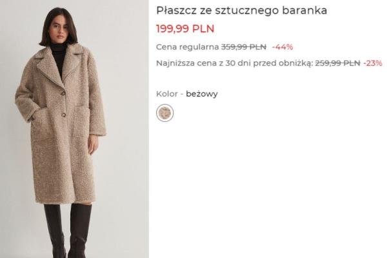Select the beżowy color swatch
This screenshot has height=258, width=387.
click(x=165, y=113)
